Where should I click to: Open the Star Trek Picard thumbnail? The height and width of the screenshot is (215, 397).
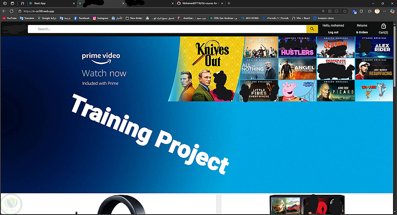tap(336, 91)
